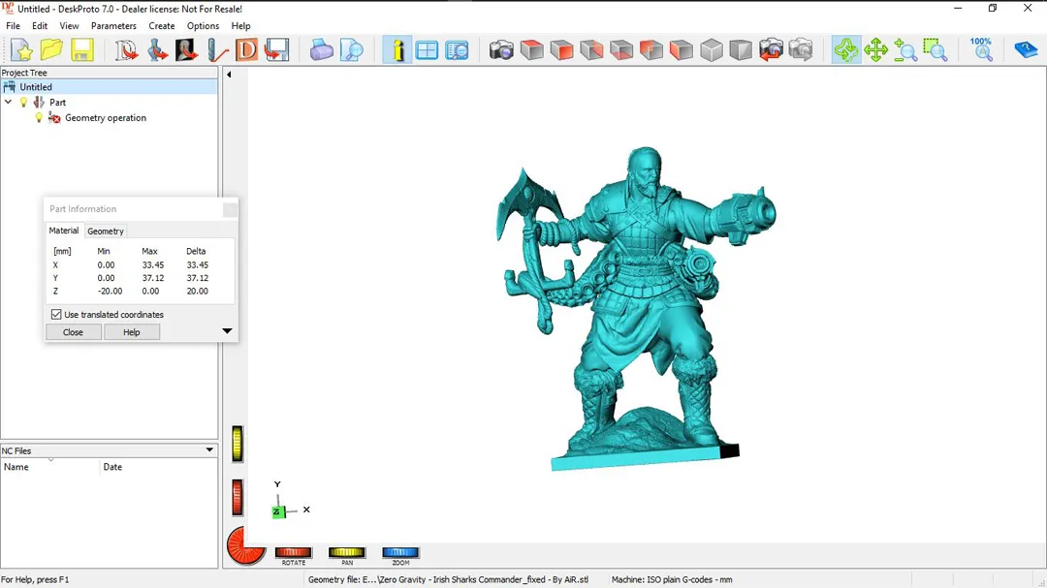
Task: Click the cutter toolpath calculation icon
Action: point(216,50)
